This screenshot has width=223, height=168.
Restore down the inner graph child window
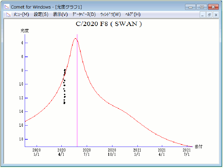[209, 15]
